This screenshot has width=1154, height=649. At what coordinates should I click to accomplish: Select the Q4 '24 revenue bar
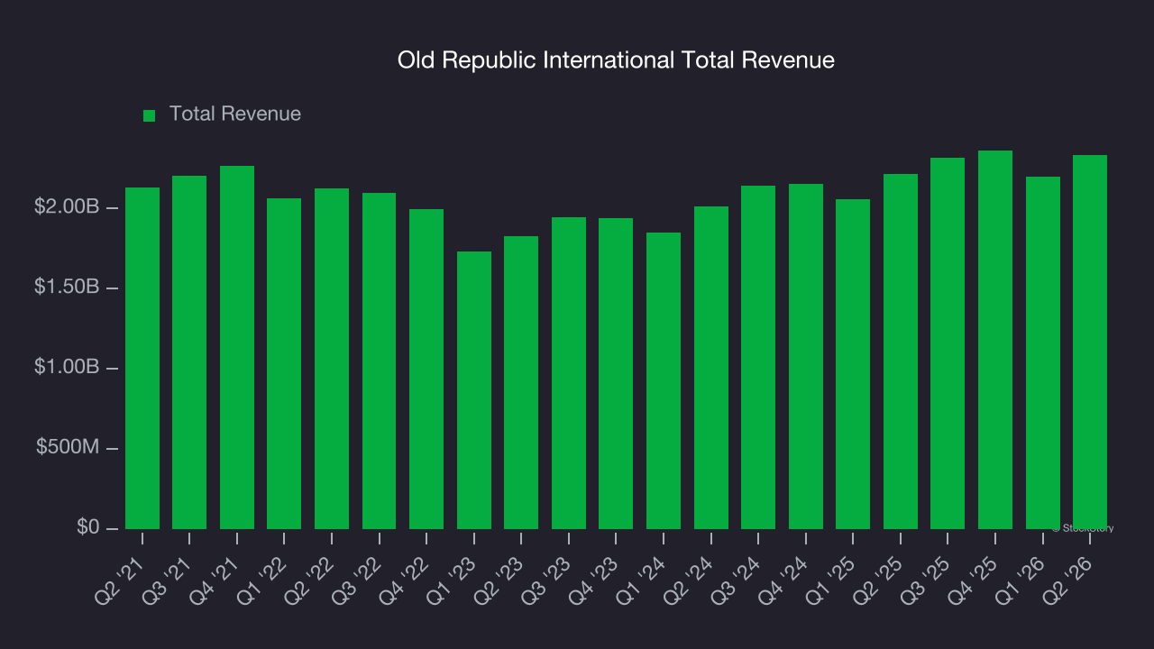806,356
